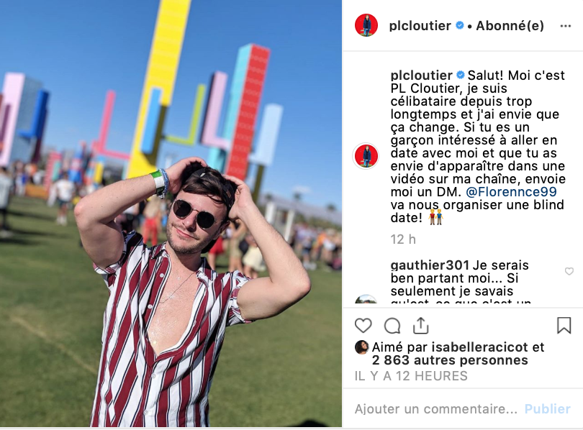Open the three-dot more options menu
Viewport: 583px width, 430px height.
tap(565, 26)
